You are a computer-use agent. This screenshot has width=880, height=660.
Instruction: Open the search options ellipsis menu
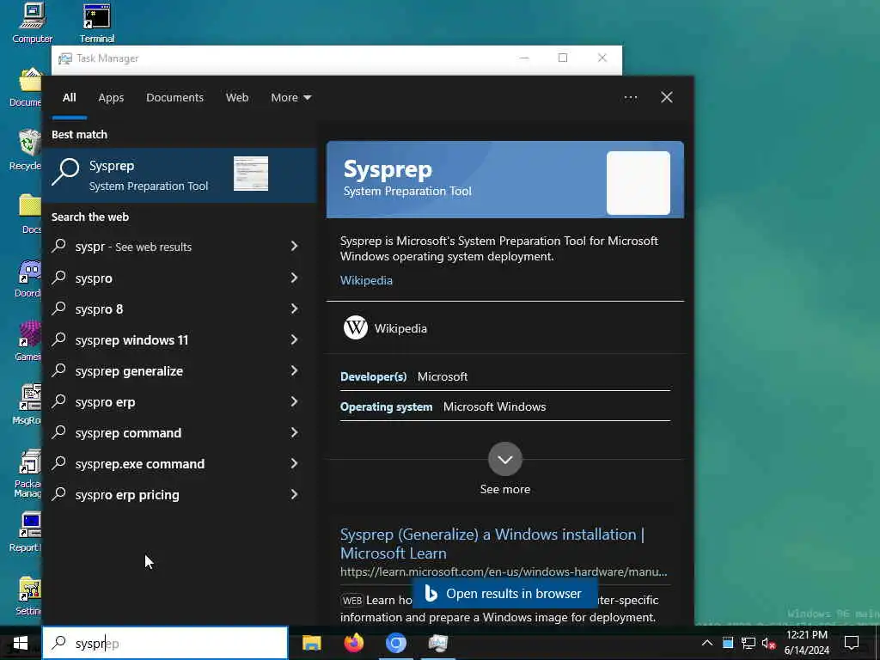631,98
